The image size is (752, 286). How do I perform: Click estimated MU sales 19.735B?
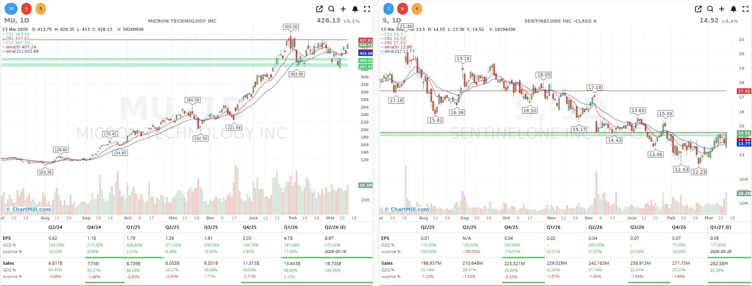tap(333, 264)
